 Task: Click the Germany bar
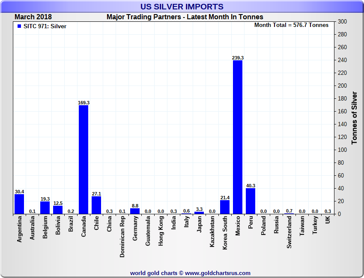point(135,211)
